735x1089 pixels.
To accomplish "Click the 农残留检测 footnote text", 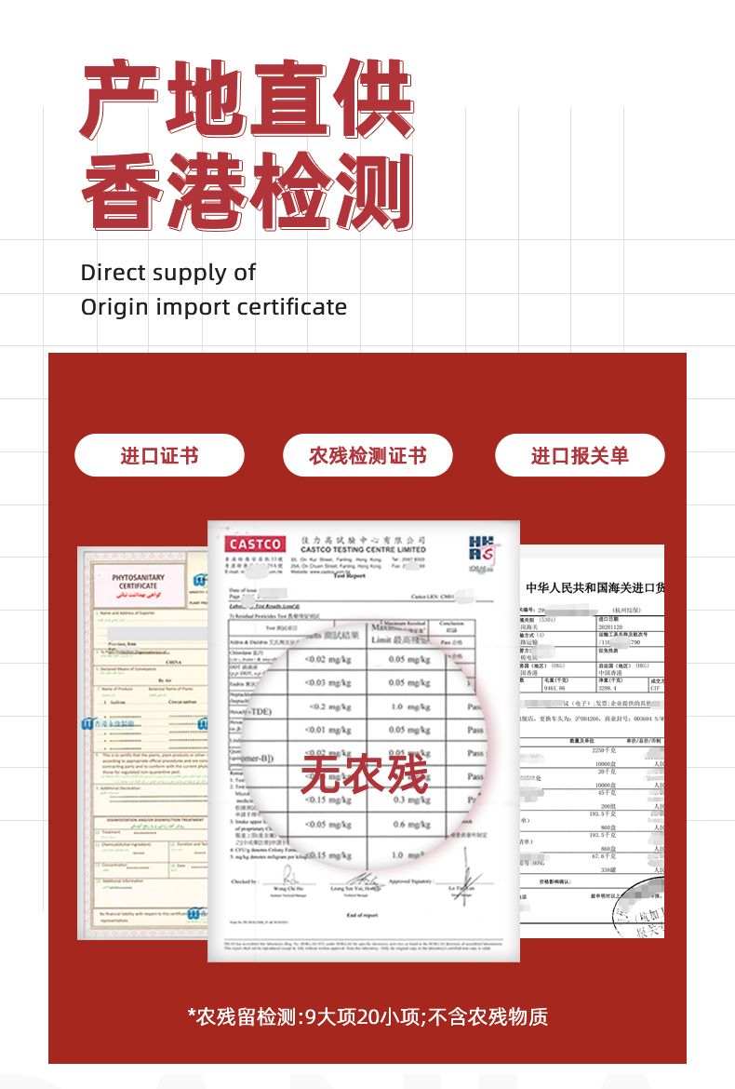I will click(367, 1016).
